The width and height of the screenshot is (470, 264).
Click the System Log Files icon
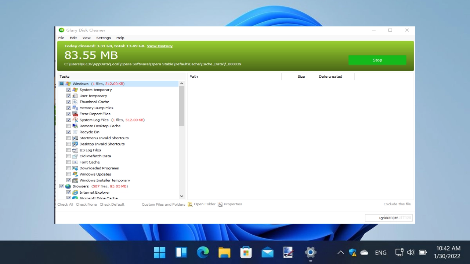pyautogui.click(x=75, y=120)
